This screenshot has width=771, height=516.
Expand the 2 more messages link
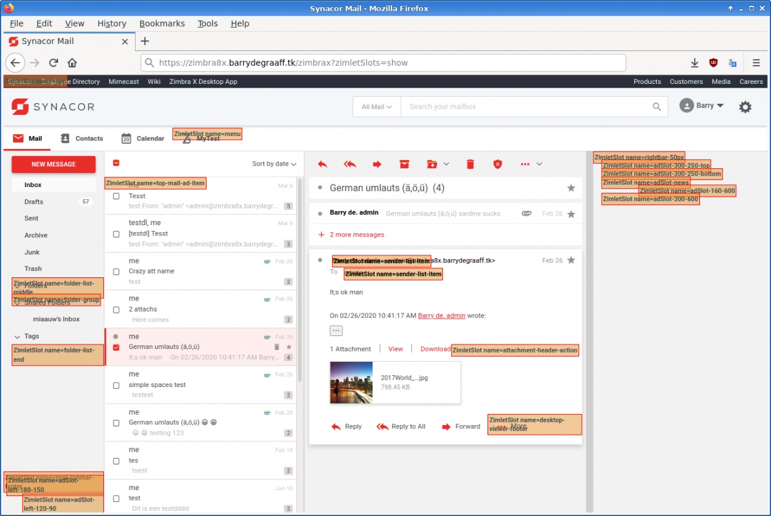[x=356, y=235]
